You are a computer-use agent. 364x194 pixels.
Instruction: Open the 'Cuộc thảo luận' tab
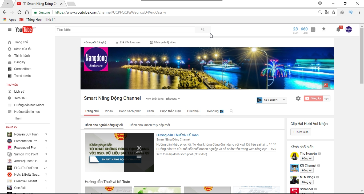click(x=170, y=111)
